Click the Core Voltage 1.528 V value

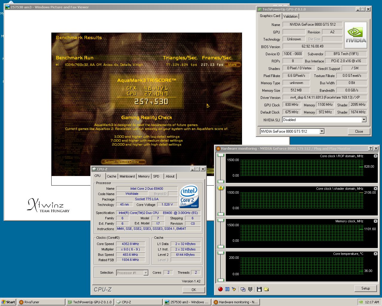167,205
